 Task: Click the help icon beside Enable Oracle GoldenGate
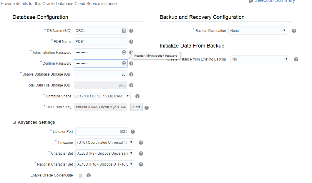click(88, 175)
